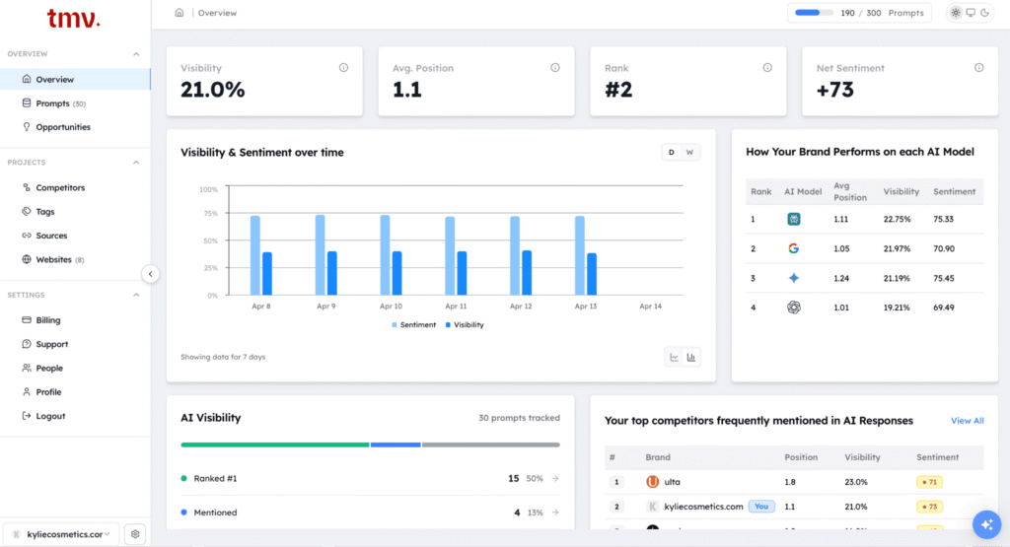Click the Apr 8 Sentiment bar
This screenshot has height=547, width=1010.
coord(255,255)
